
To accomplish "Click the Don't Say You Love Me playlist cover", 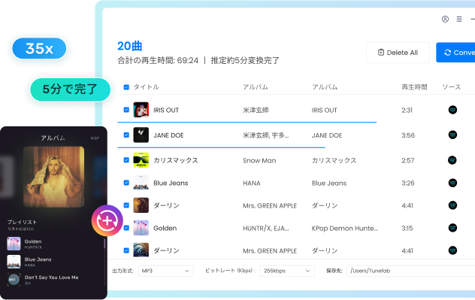I will pyautogui.click(x=14, y=280).
